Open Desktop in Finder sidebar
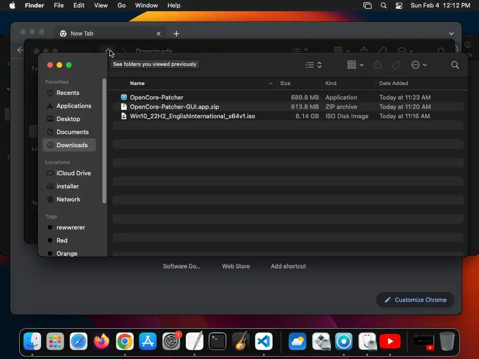Viewport: 479px width, 359px height. pos(68,119)
